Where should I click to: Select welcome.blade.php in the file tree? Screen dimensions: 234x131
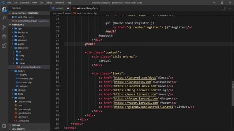pyautogui.click(x=29, y=67)
